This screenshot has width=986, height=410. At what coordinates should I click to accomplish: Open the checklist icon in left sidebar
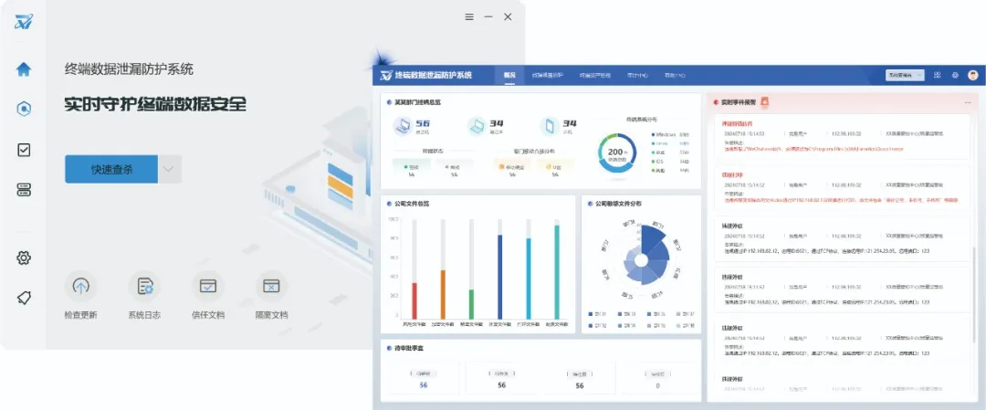click(x=24, y=150)
